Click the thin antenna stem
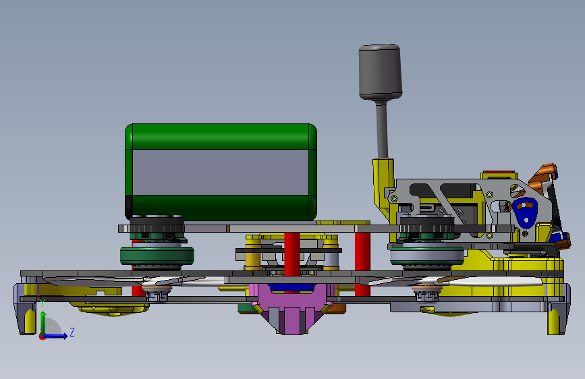Image resolution: width=585 pixels, height=379 pixels. tap(382, 129)
